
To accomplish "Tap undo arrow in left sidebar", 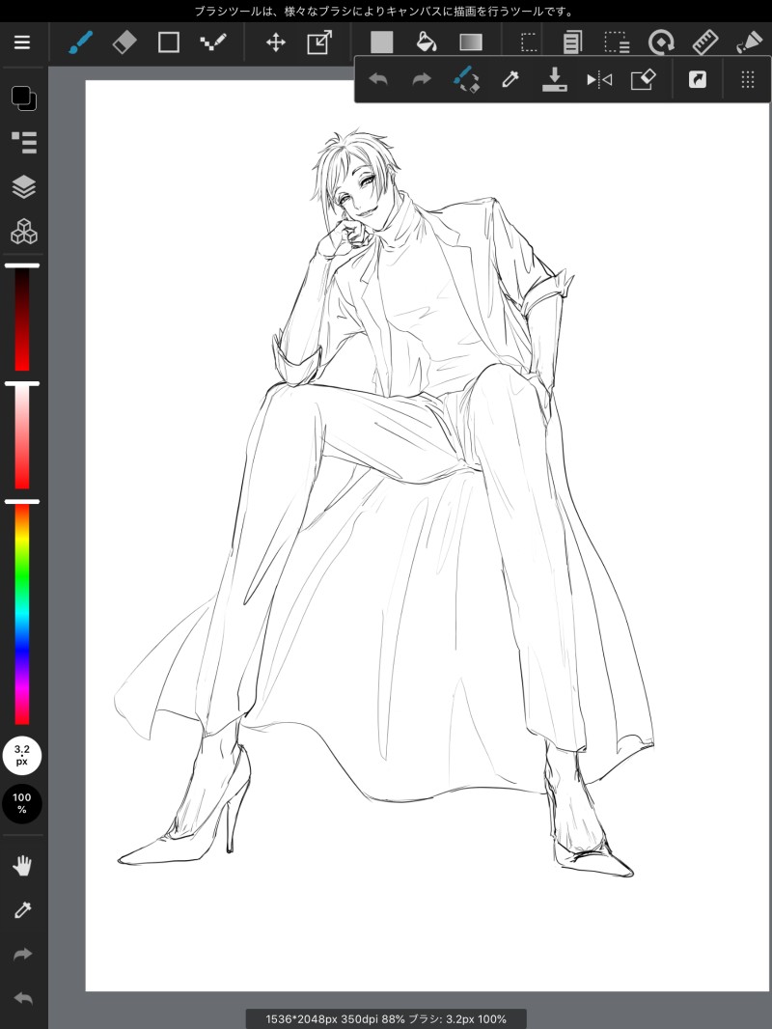I will (x=23, y=999).
